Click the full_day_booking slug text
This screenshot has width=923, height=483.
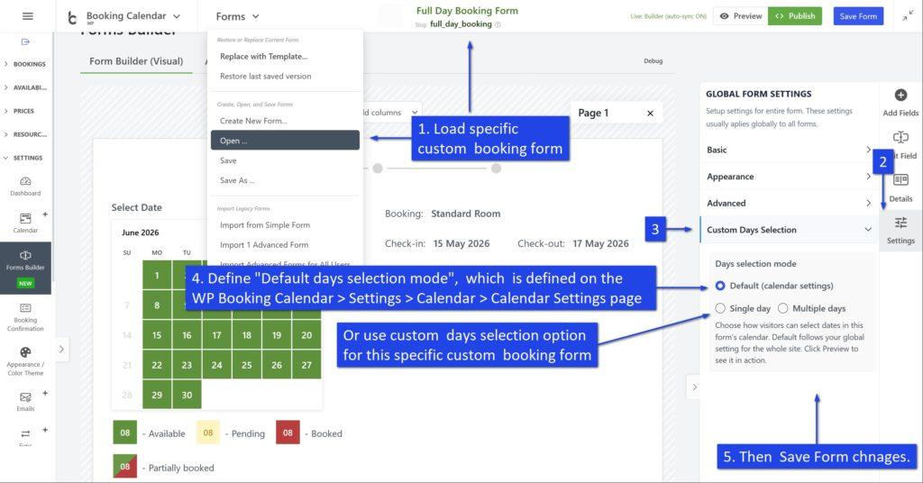461,24
